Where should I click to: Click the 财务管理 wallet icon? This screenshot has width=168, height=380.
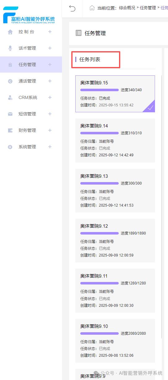(x=10, y=130)
